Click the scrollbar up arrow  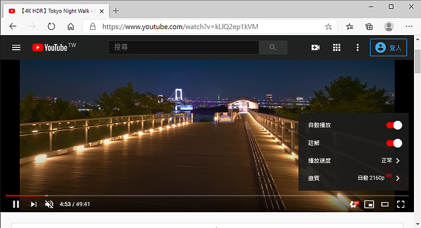[x=417, y=39]
